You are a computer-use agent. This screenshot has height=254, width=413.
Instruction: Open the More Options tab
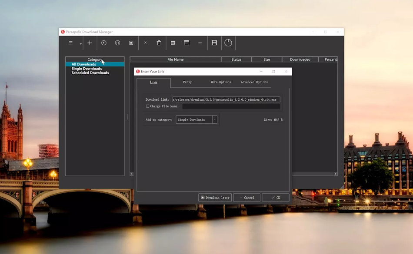(x=220, y=82)
